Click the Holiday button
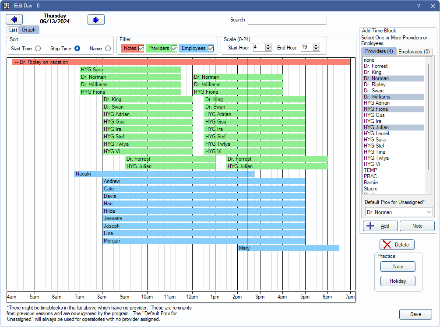The height and width of the screenshot is (327, 440). [x=398, y=281]
